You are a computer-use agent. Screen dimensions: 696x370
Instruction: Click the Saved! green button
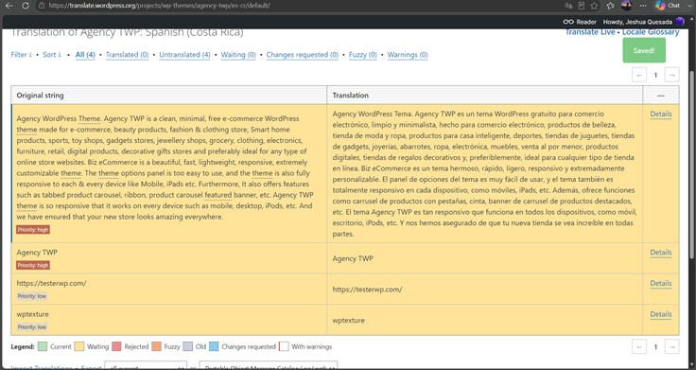pos(644,50)
